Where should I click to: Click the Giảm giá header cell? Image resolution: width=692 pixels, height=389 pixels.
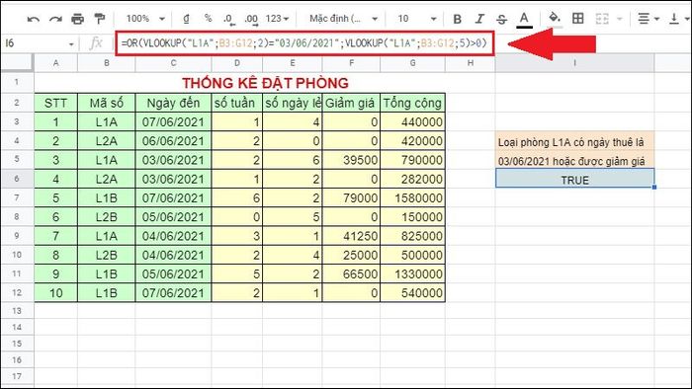click(x=351, y=103)
